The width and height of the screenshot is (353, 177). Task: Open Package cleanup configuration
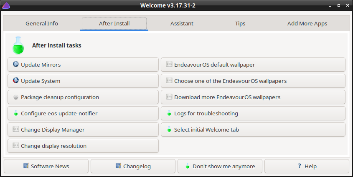pos(83,97)
